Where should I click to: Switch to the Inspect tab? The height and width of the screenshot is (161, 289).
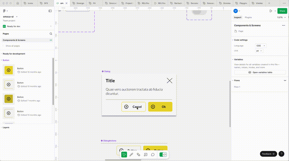[238, 17]
